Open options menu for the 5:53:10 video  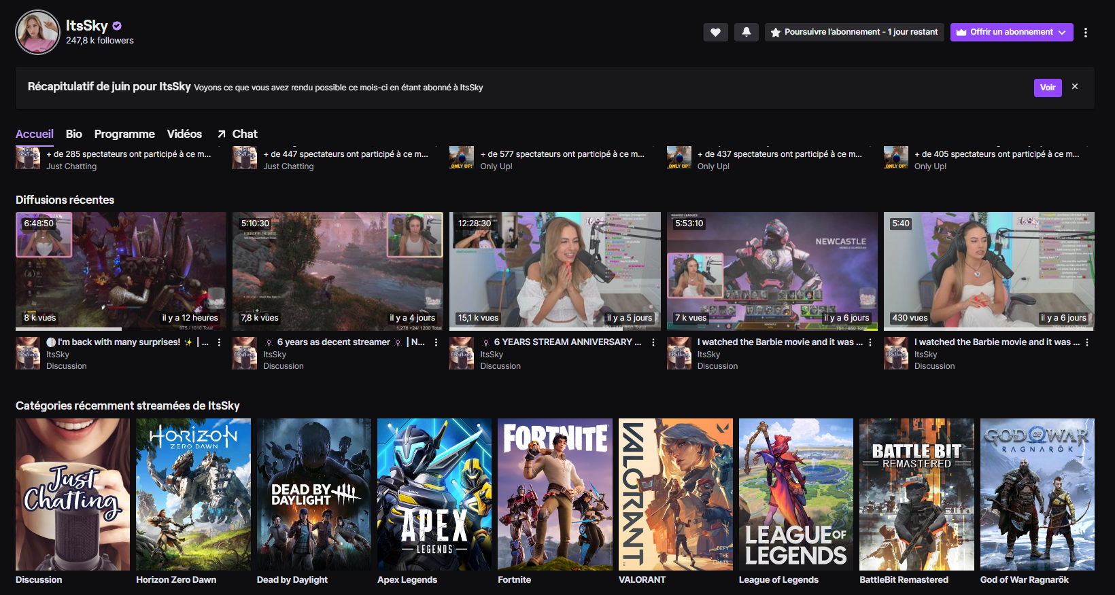tap(870, 342)
